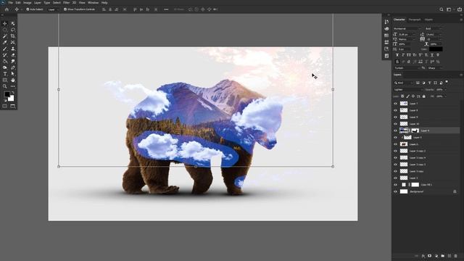Open the kerning Metrics dropdown
This screenshot has height=261, width=464.
point(407,39)
